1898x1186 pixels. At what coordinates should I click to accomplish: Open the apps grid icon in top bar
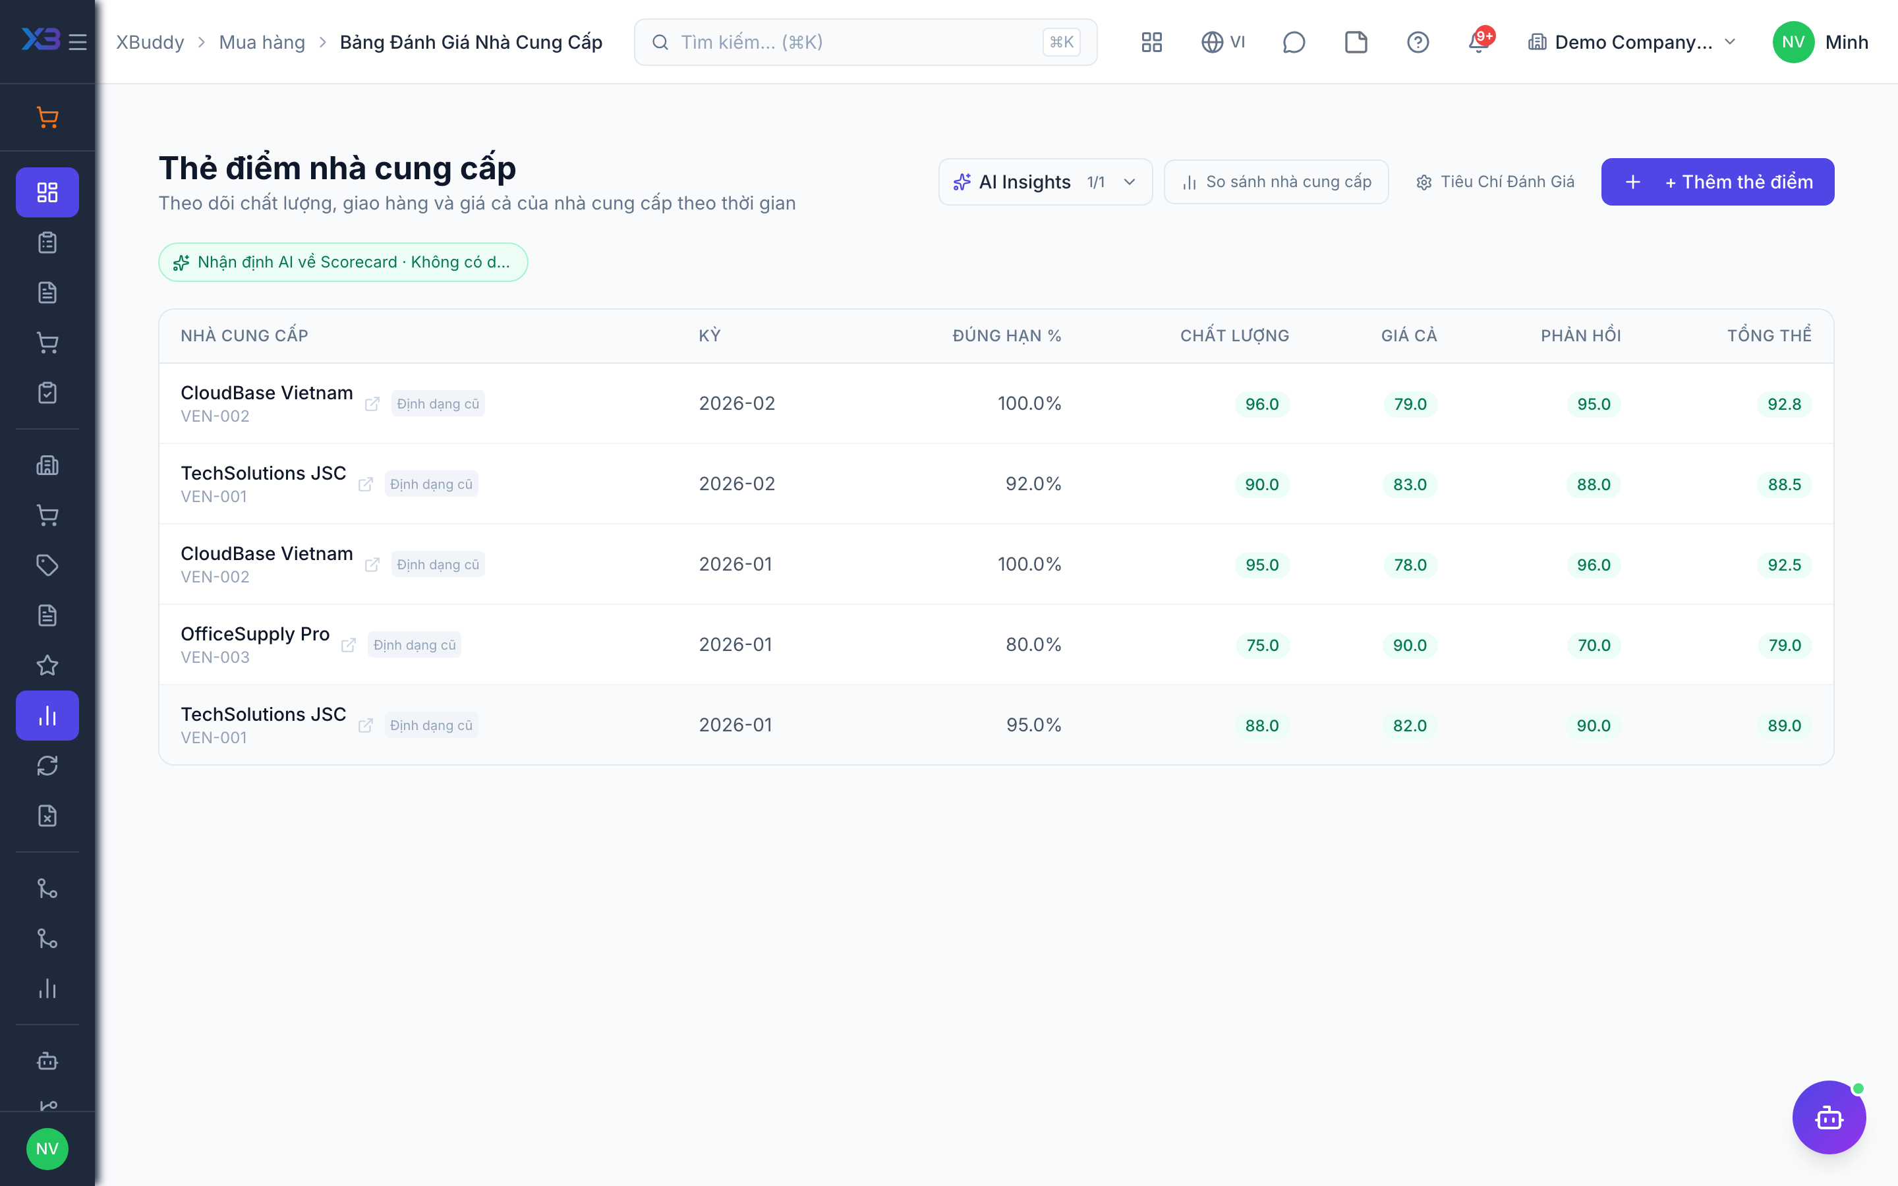tap(1151, 42)
